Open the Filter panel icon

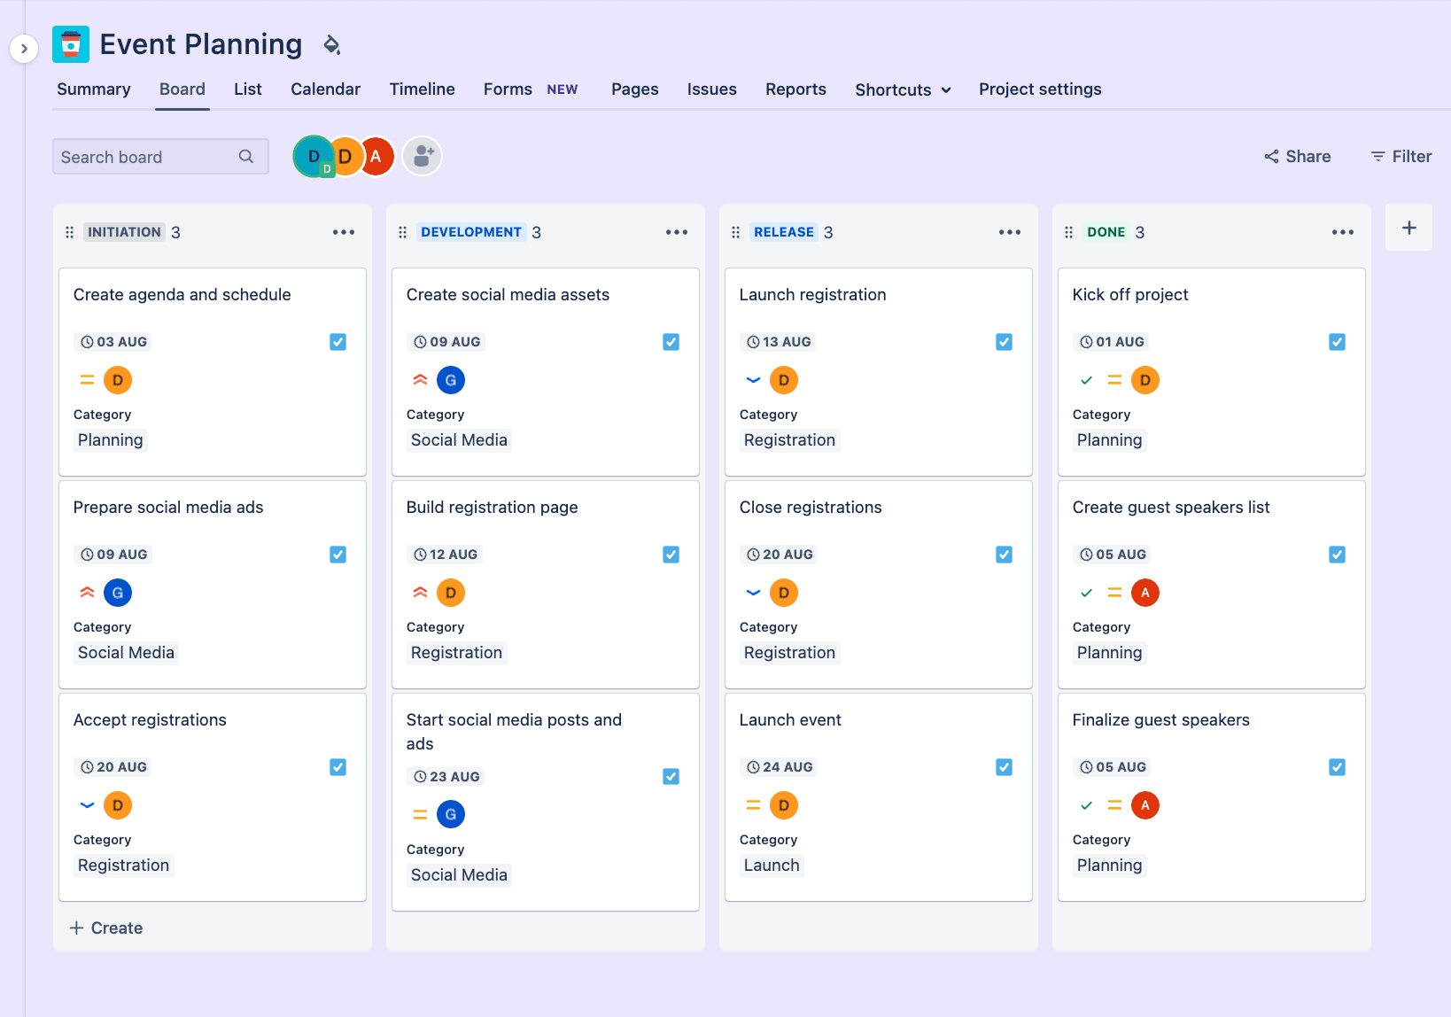pos(1379,156)
